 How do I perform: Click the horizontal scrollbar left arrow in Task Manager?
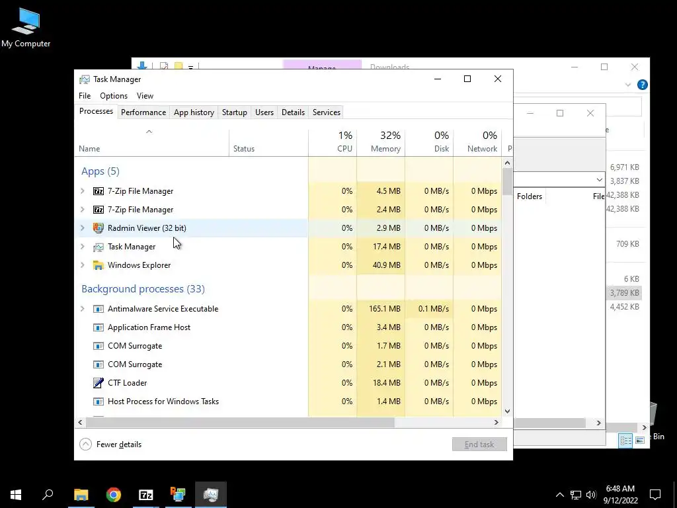click(80, 422)
